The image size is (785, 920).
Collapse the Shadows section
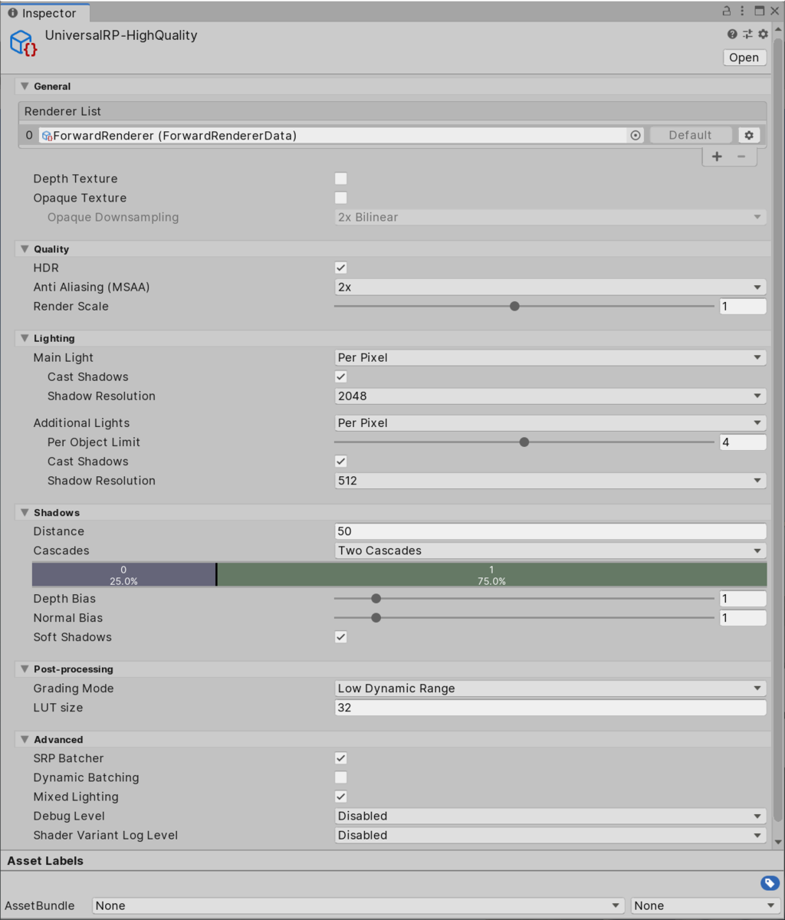pyautogui.click(x=25, y=512)
